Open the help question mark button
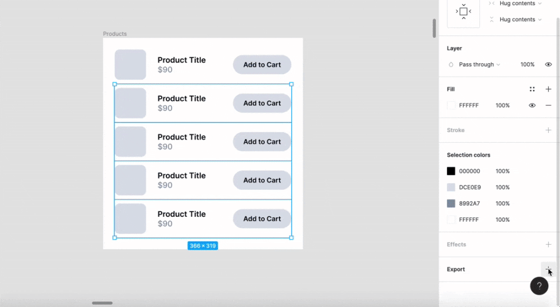This screenshot has width=560, height=307. tap(539, 286)
